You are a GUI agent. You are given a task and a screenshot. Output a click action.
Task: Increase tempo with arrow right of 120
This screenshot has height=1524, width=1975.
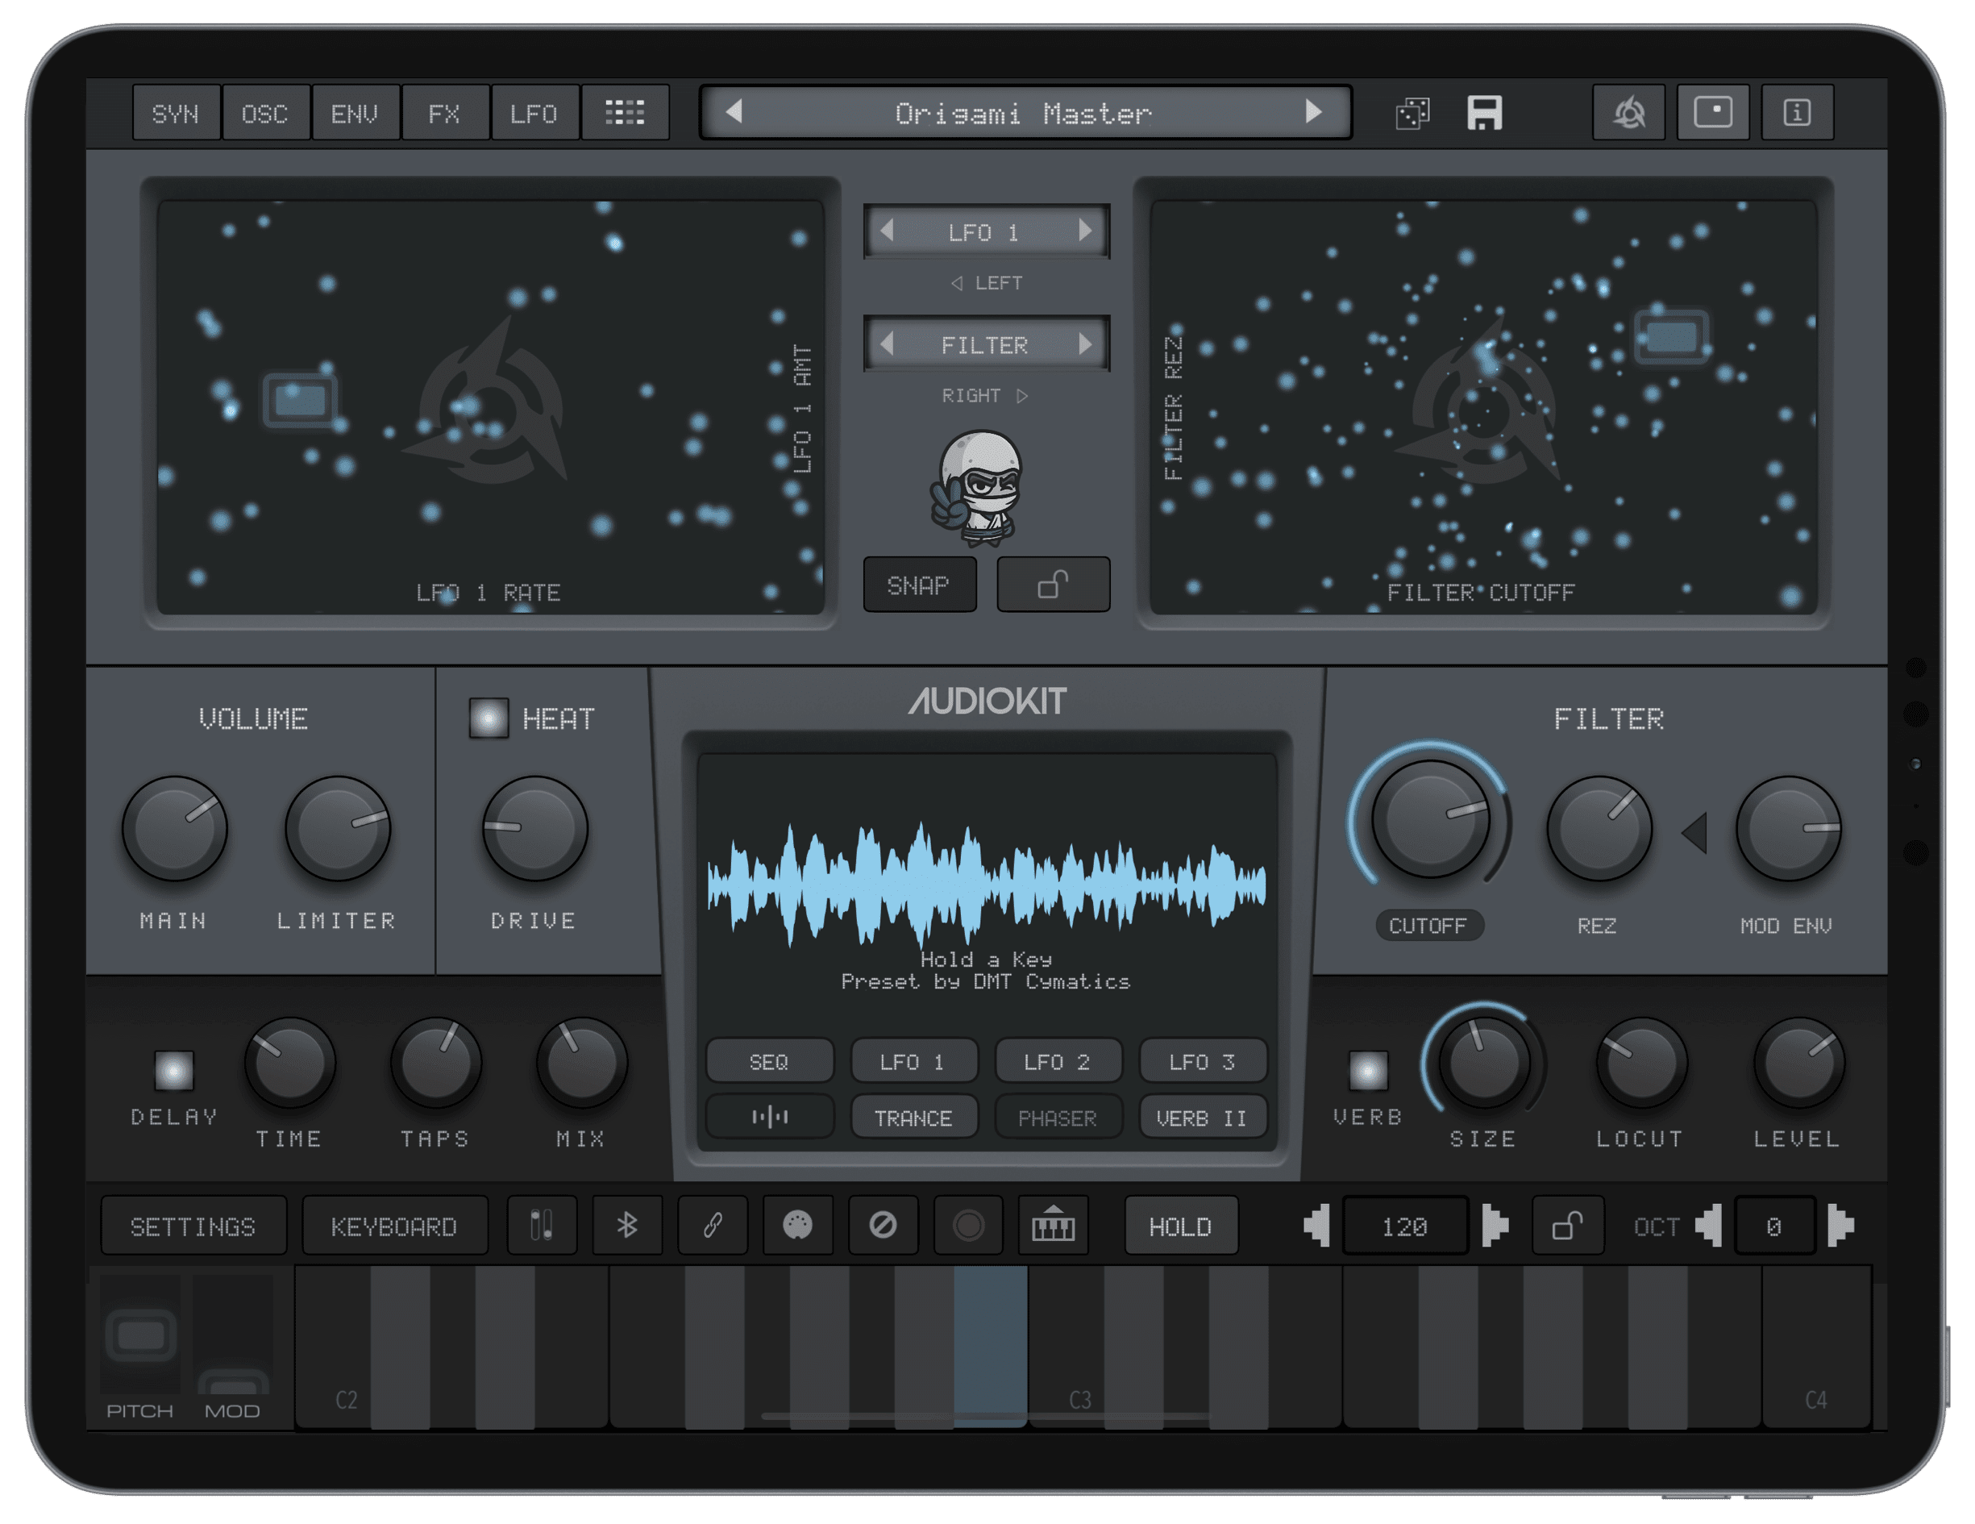(x=1495, y=1226)
